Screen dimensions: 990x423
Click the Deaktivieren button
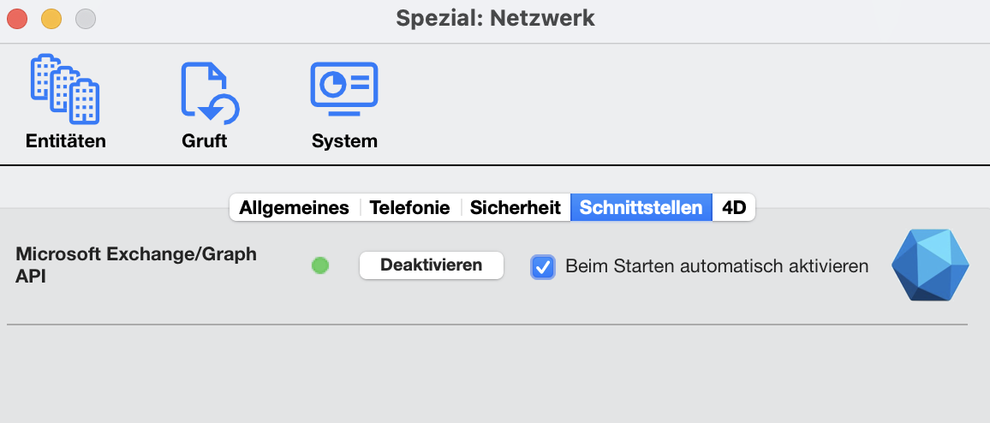(x=432, y=265)
